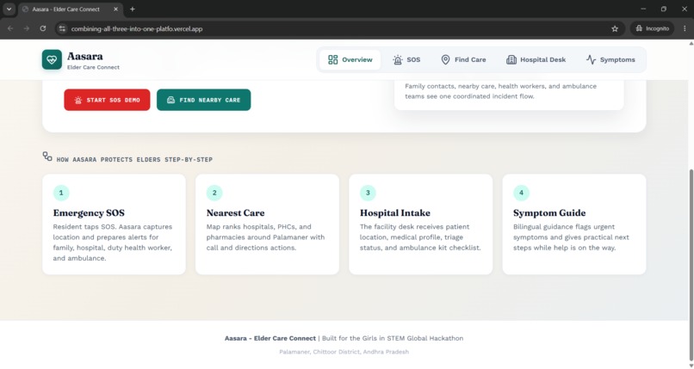Select the Nearest Care card title
Viewport: 694px width, 369px height.
click(235, 213)
